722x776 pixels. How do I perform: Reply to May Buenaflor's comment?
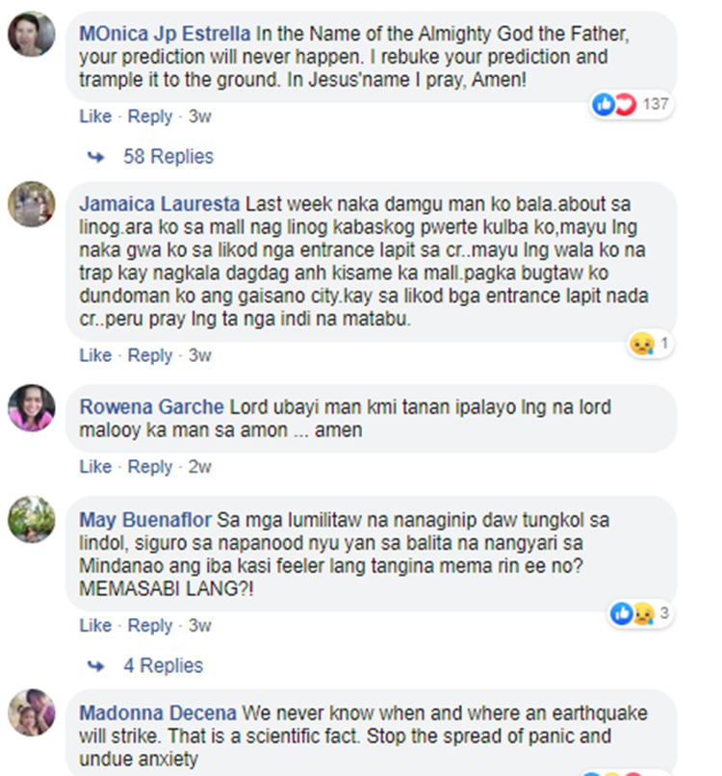[x=150, y=625]
